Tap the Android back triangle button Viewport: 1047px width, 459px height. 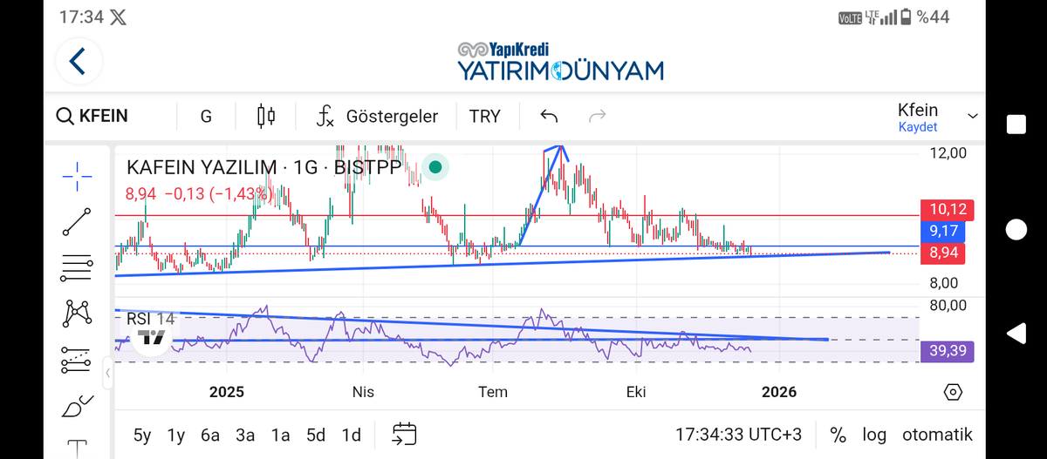pyautogui.click(x=1016, y=334)
